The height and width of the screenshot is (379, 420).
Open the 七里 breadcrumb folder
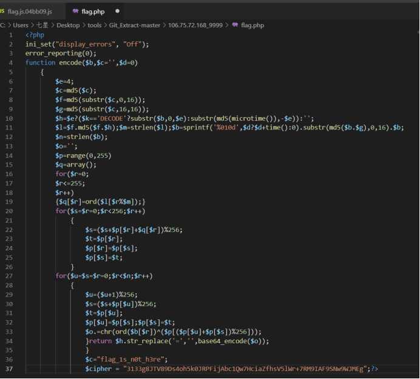pyautogui.click(x=42, y=25)
